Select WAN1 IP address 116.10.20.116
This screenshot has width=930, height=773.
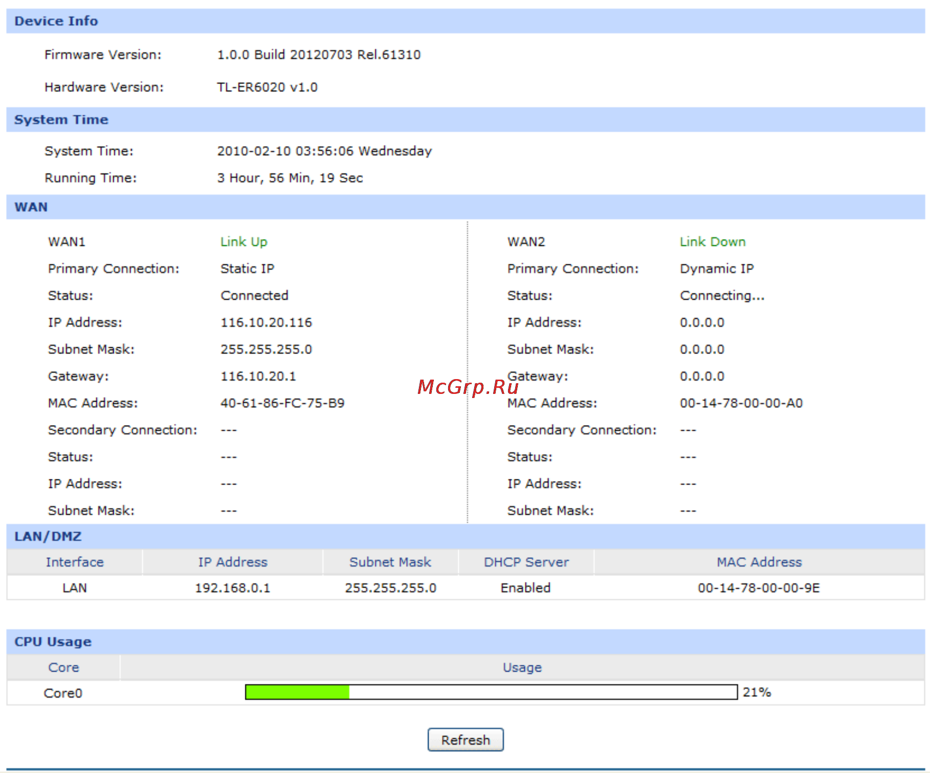point(266,322)
